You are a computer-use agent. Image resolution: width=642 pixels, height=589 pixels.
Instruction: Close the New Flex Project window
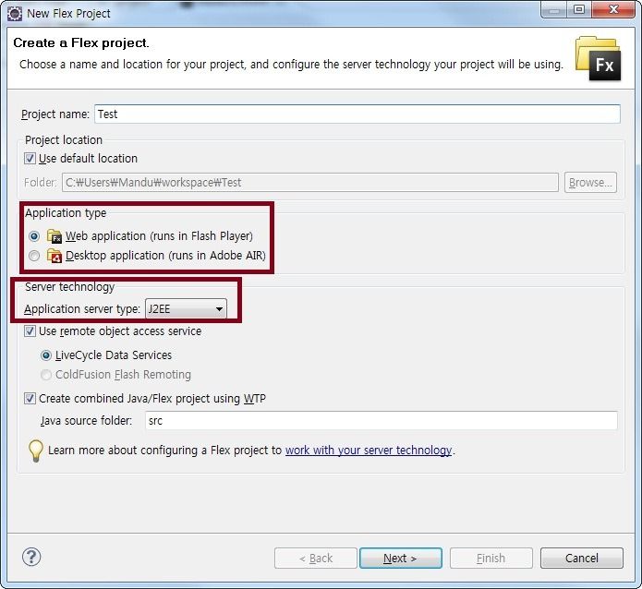click(x=613, y=9)
